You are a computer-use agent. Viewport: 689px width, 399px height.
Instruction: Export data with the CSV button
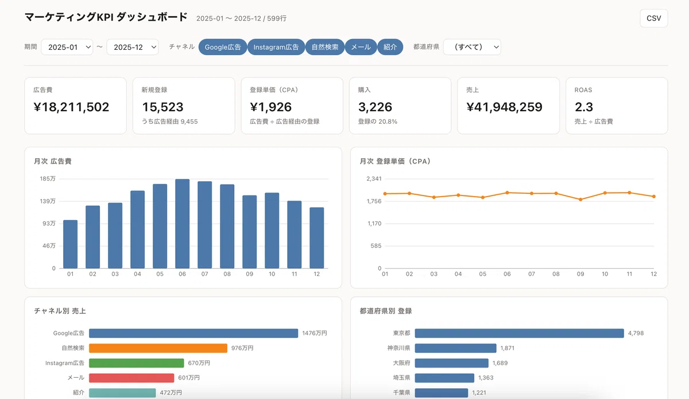[x=654, y=18]
